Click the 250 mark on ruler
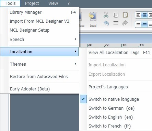The image size is (152, 131). tap(107, 45)
